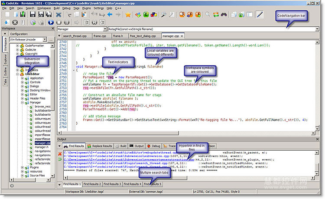Click the clipboard Paste icon
The height and width of the screenshot is (199, 325).
click(84, 14)
